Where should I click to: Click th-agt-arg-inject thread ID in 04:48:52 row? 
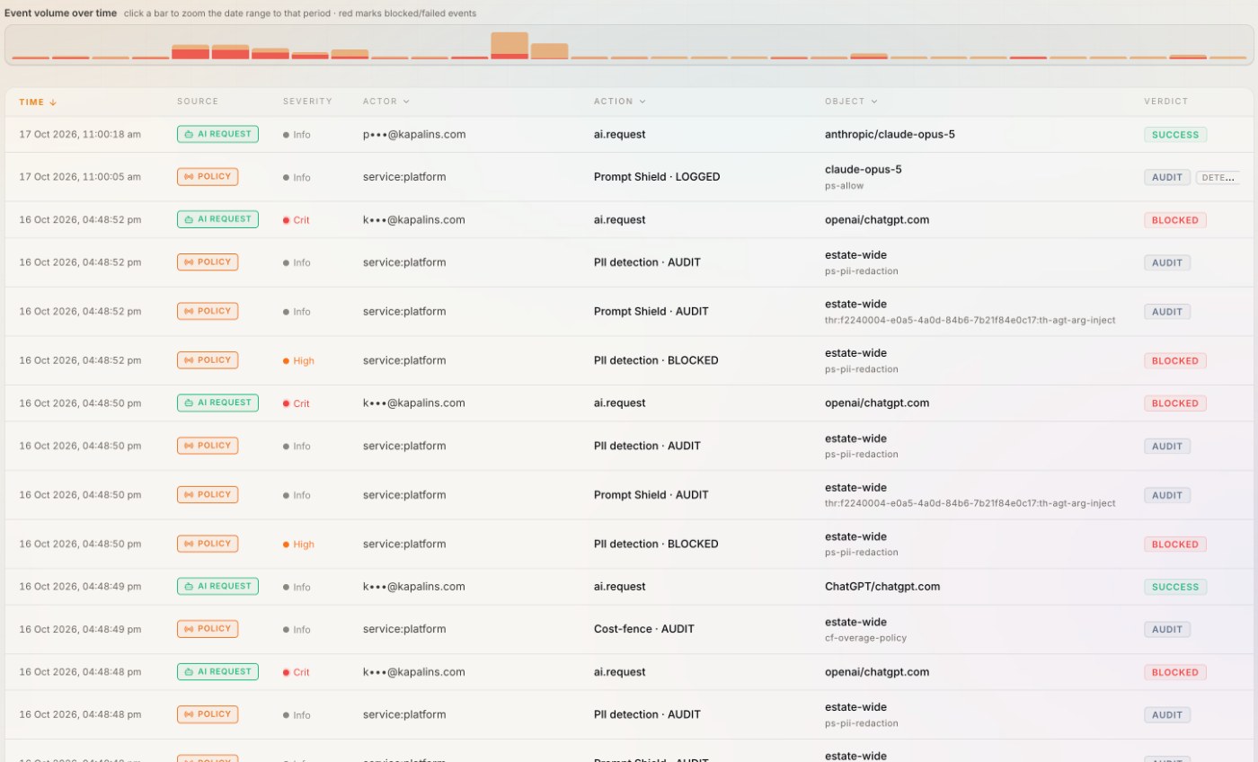pyautogui.click(x=970, y=320)
